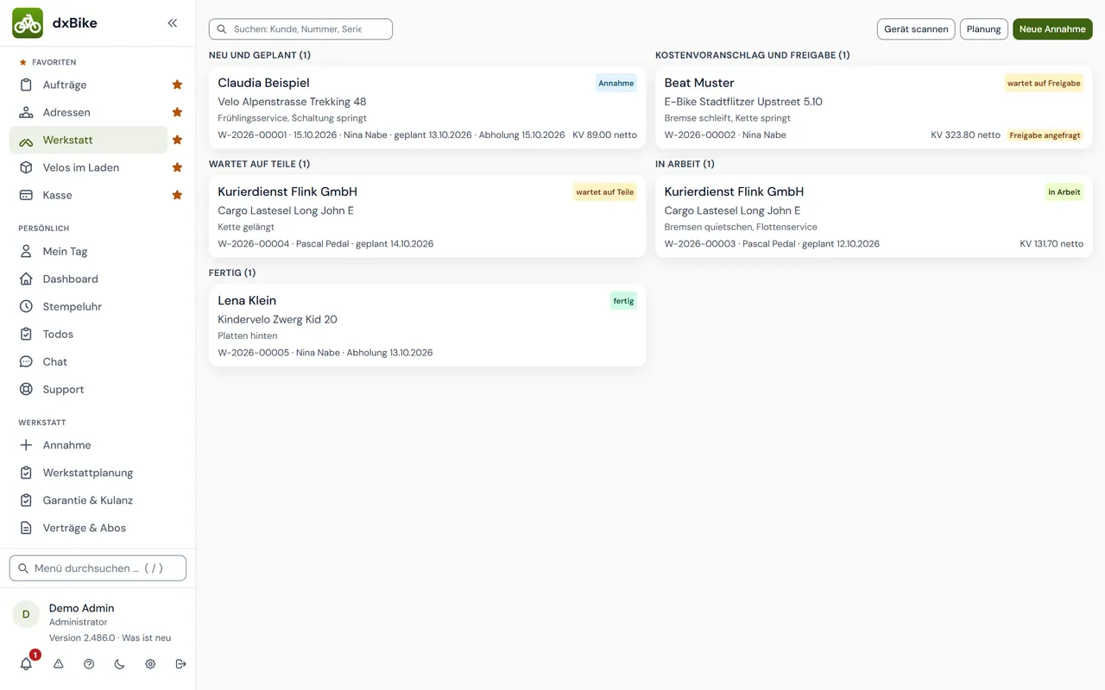Start a new Annahme from the sidebar
Viewport: 1105px width, 690px height.
coord(98,445)
